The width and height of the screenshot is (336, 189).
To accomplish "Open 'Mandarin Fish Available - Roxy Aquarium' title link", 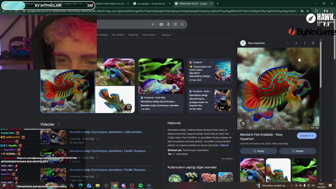I will (x=261, y=136).
